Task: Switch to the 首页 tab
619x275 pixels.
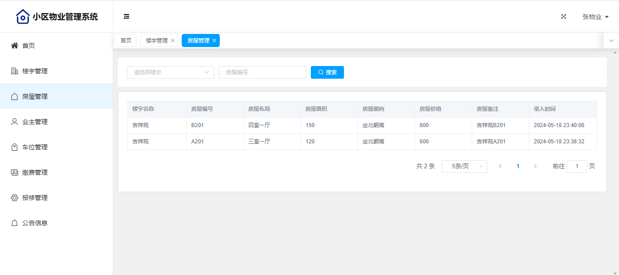Action: [x=126, y=41]
